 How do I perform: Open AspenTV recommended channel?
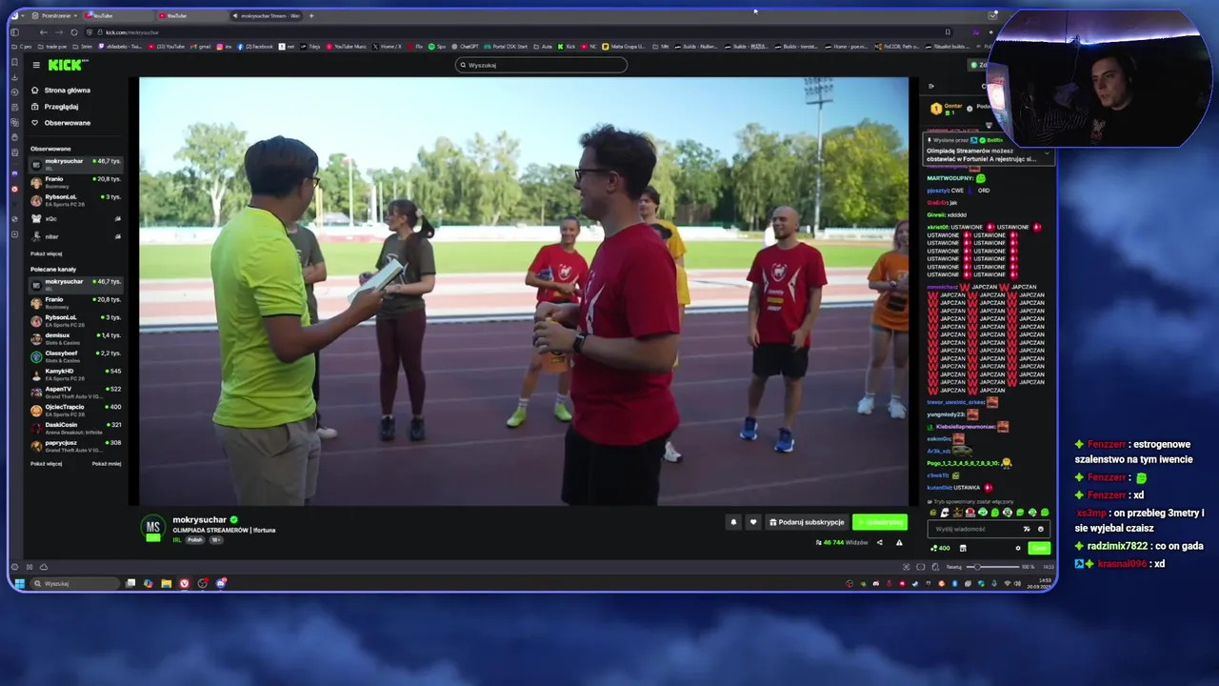pos(76,392)
